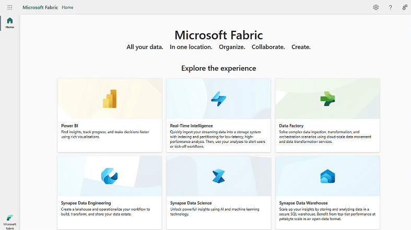Open Synapse Data Warehouse card description

[x=327, y=214]
